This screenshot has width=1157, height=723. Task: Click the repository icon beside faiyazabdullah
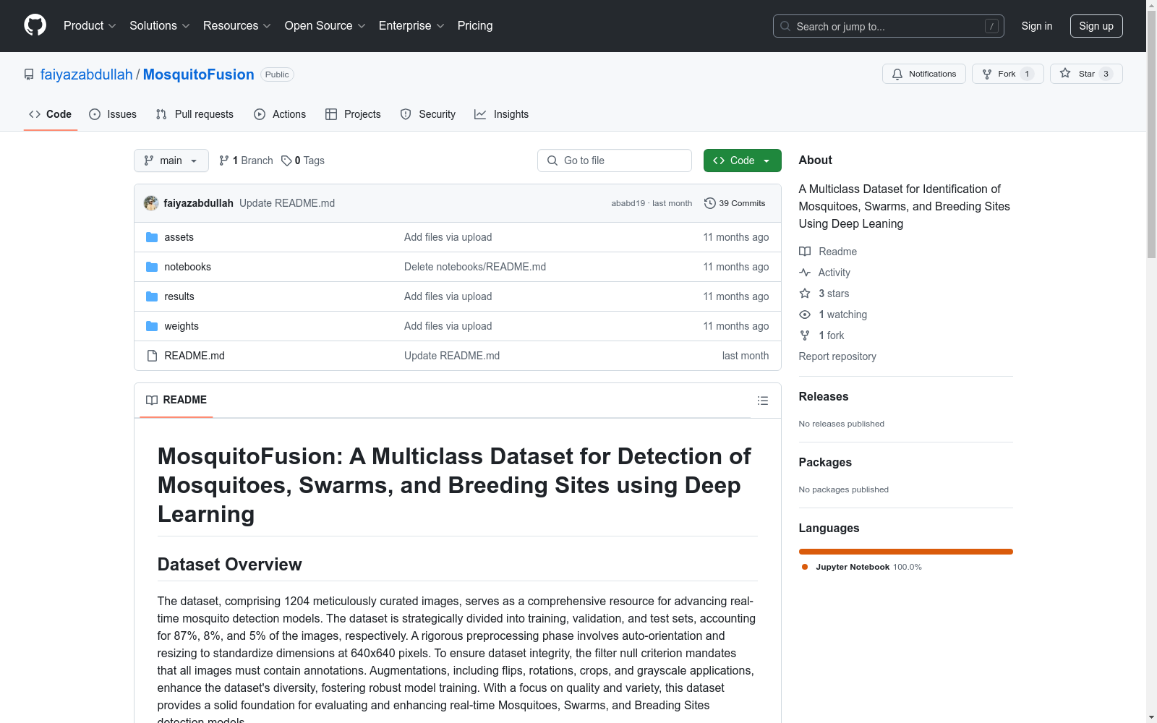29,74
